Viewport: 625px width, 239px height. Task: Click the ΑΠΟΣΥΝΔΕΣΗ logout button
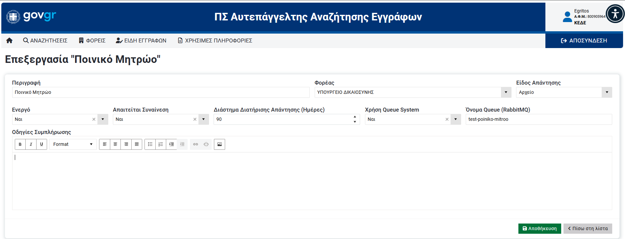584,40
